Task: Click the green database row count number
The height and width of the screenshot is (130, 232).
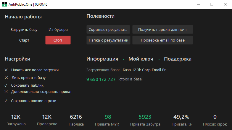Action: pos(101,80)
